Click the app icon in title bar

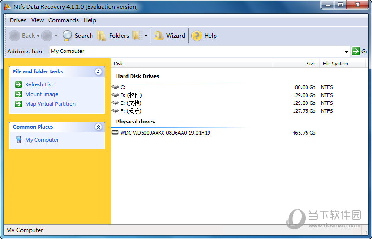tap(7, 7)
